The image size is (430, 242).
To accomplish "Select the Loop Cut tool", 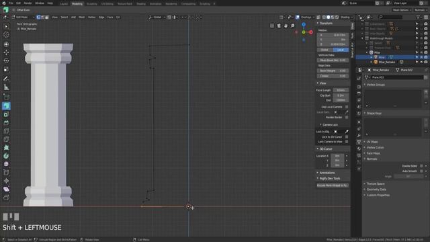I will [x=6, y=131].
